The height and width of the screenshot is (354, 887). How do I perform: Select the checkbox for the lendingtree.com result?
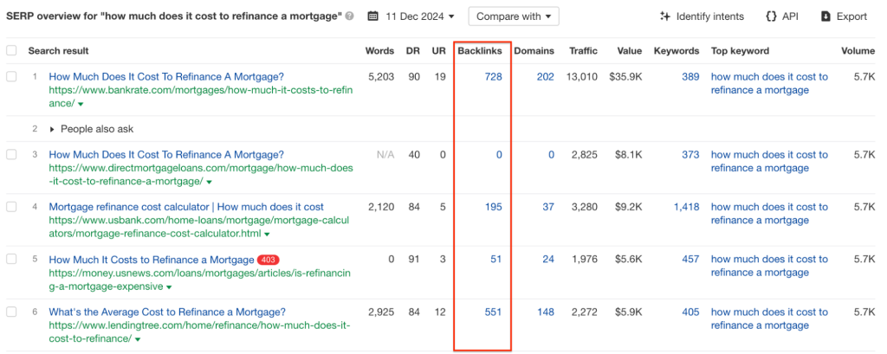11,312
